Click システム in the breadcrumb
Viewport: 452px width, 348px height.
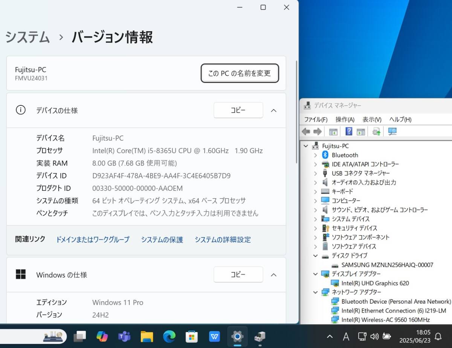coord(27,37)
